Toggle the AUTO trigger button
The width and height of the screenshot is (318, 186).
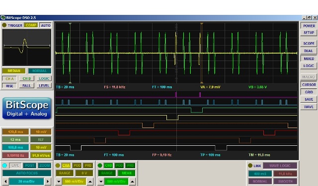coord(46,25)
